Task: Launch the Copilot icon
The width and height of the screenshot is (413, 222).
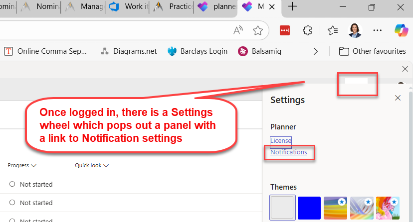Action: [x=401, y=30]
